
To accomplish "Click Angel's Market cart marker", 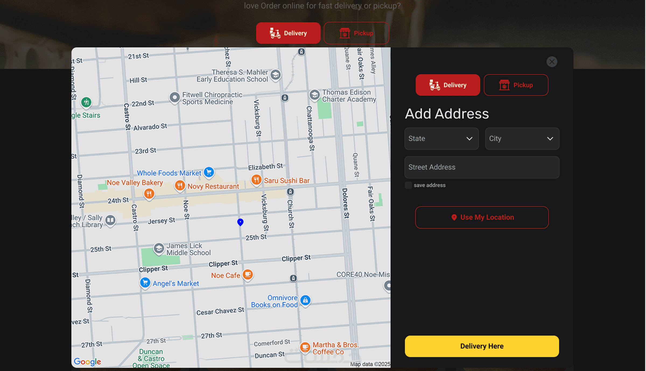I will 145,283.
